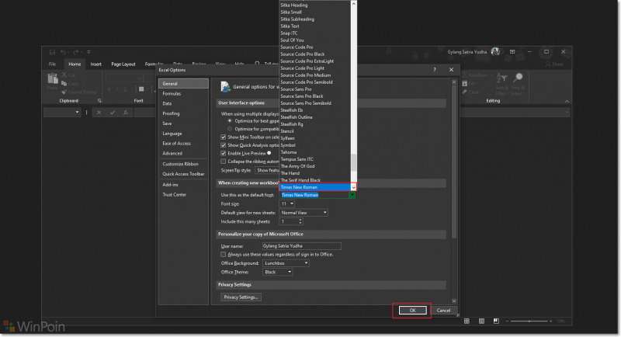Viewport: 621px width, 337px height.
Task: Click the Share icon in Excel ribbon
Action: coord(548,64)
